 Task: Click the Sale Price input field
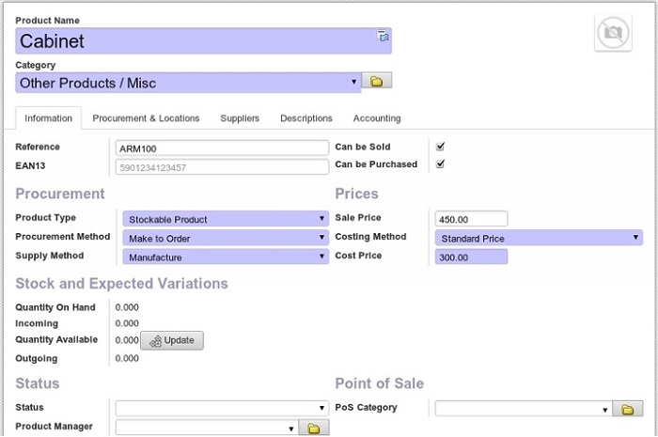(471, 219)
